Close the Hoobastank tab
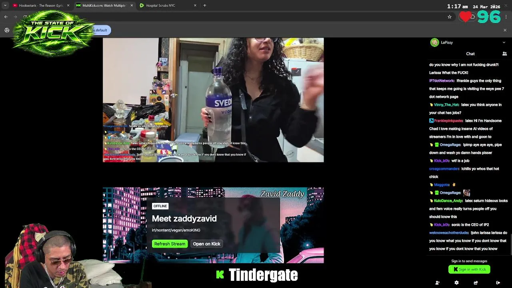 68,6
